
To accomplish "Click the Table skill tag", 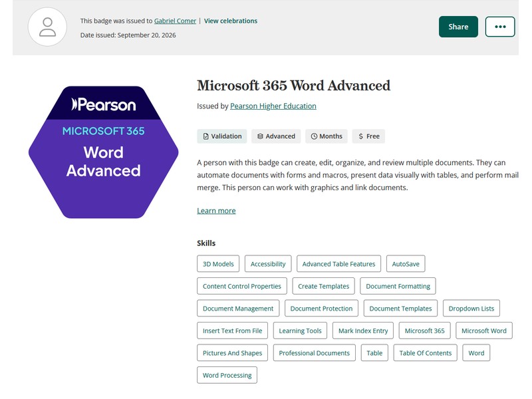I will point(374,353).
